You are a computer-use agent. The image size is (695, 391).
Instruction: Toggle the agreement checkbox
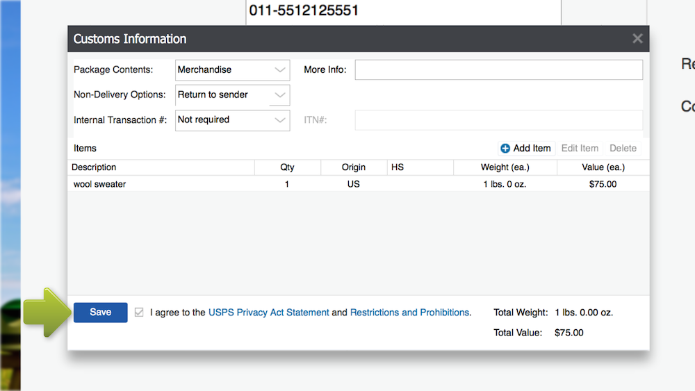139,313
